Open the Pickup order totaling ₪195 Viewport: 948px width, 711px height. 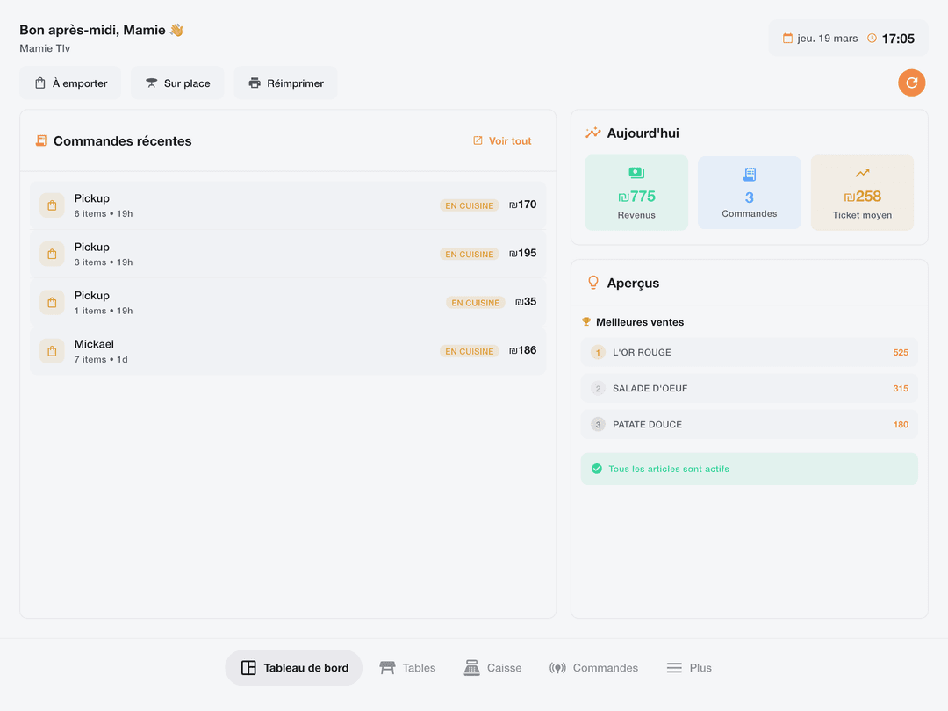[288, 254]
